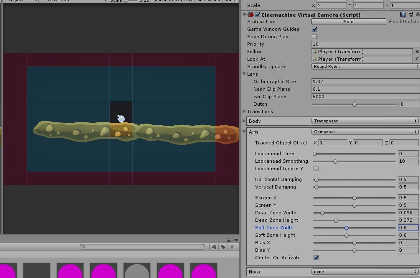Click the Screen X slider handle
Viewport: 420px width, 278px height.
pyautogui.click(x=354, y=198)
